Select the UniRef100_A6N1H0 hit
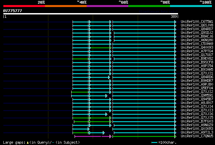Image resolution: width=215 pixels, height=145 pixels. [x=197, y=40]
